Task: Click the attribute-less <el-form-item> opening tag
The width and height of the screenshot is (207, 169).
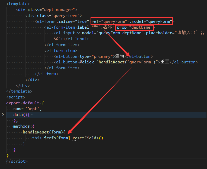Action: point(61,51)
